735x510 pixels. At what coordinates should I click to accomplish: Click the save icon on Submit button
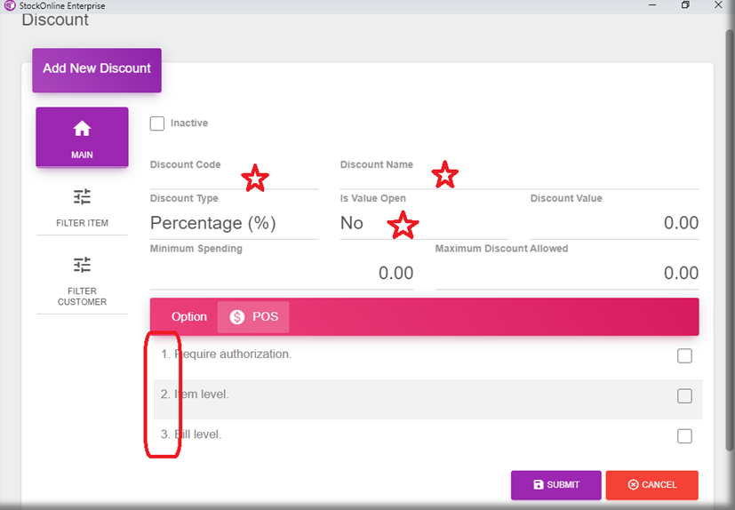point(538,485)
